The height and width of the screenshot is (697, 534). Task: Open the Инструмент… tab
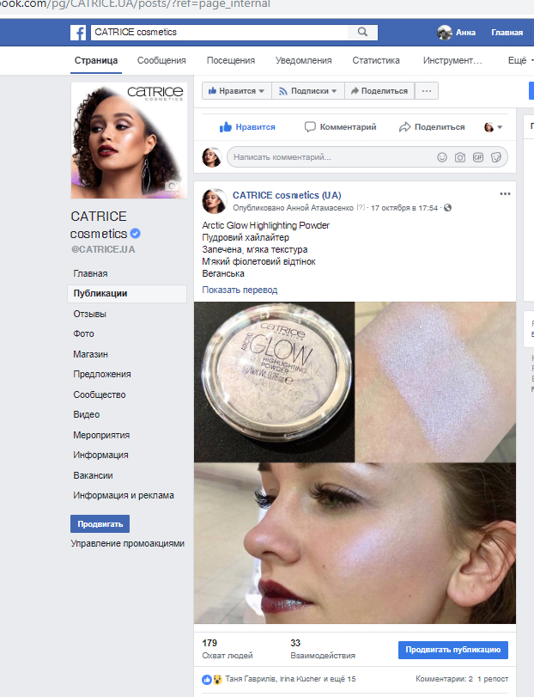452,60
